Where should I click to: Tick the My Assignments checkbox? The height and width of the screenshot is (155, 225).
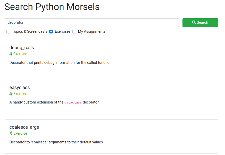[74, 32]
